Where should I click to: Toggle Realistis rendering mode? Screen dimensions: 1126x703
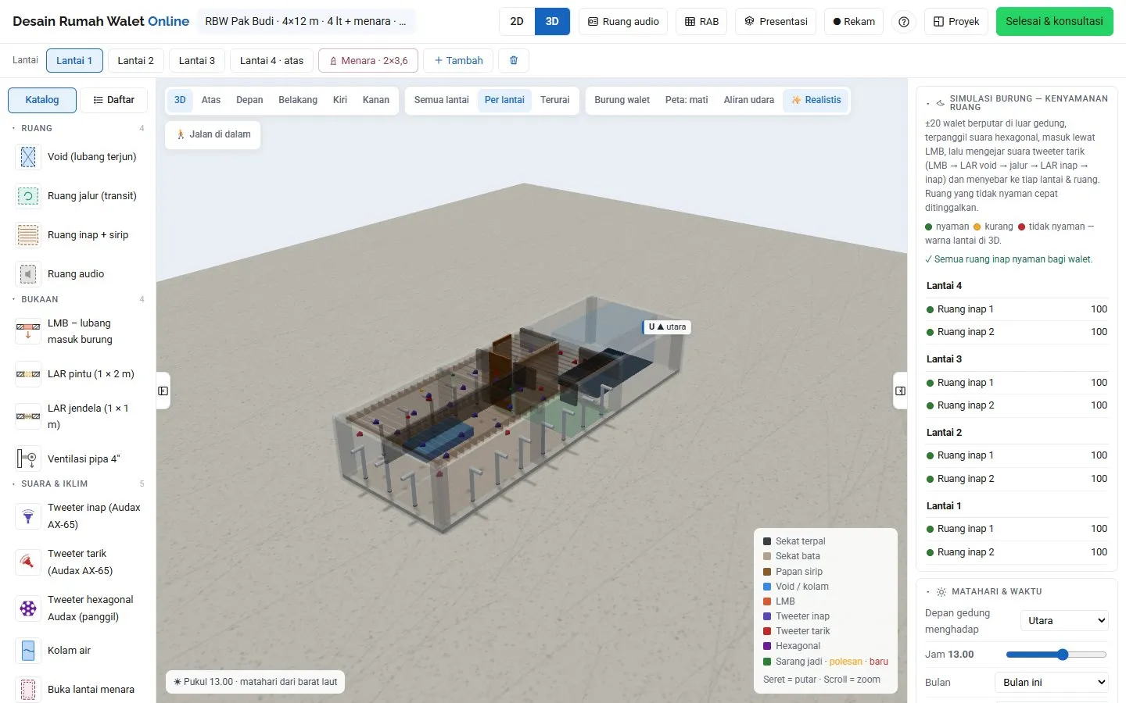[816, 100]
